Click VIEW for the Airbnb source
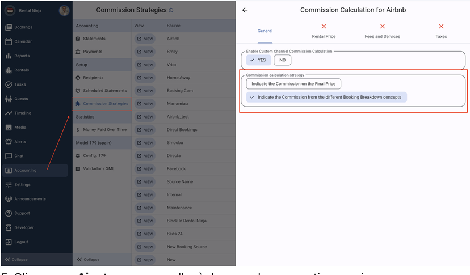Screen dimensions: 470x275 click(x=145, y=39)
